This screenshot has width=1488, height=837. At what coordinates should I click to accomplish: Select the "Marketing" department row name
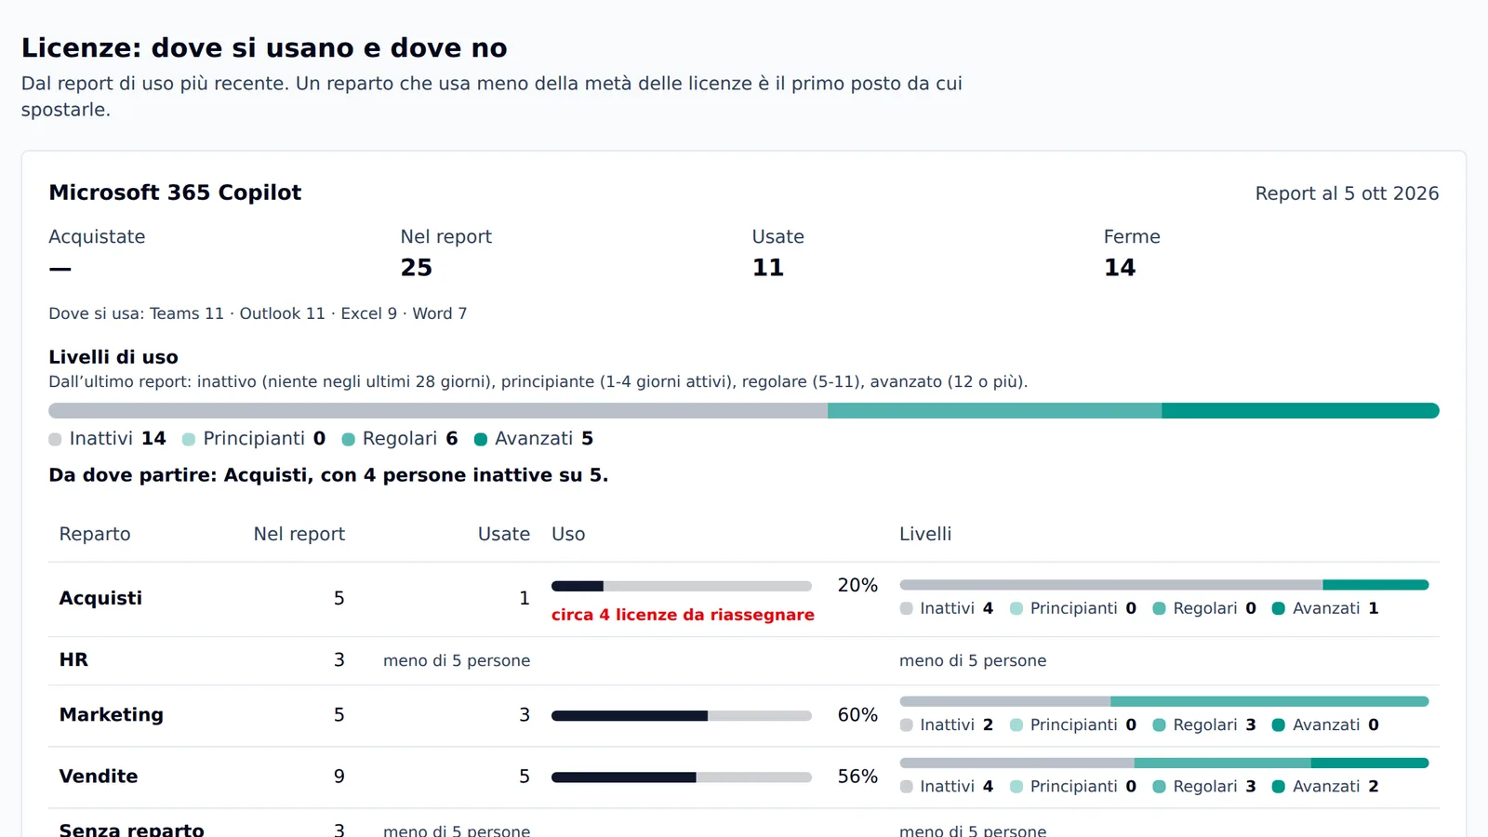pos(111,714)
